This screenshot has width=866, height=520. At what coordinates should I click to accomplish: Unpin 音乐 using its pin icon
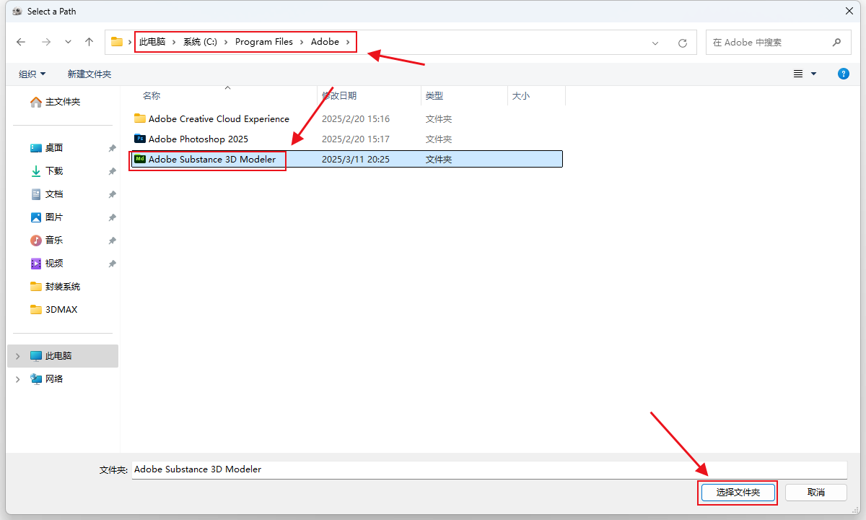pos(112,240)
